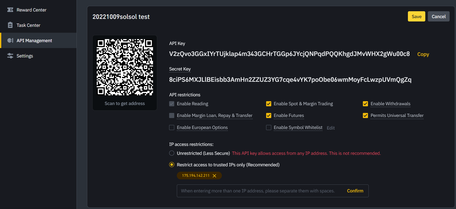Viewport: 456px width, 209px height.
Task: Cancel editing the API key
Action: (439, 17)
